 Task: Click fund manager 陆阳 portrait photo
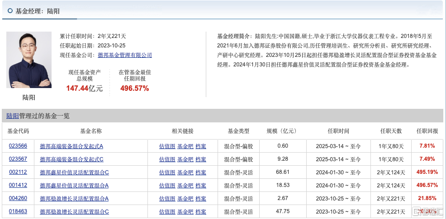tap(29, 60)
